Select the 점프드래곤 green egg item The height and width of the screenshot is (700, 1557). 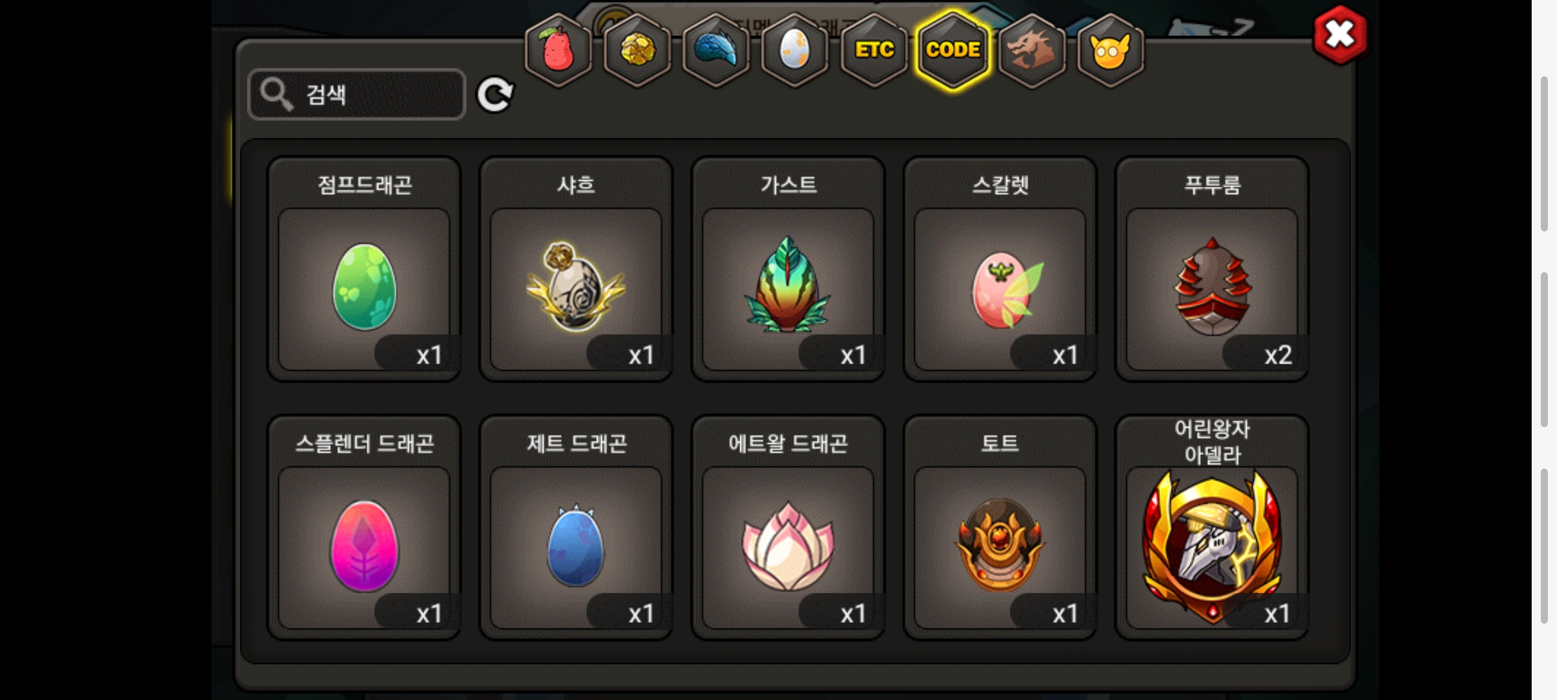click(x=364, y=269)
